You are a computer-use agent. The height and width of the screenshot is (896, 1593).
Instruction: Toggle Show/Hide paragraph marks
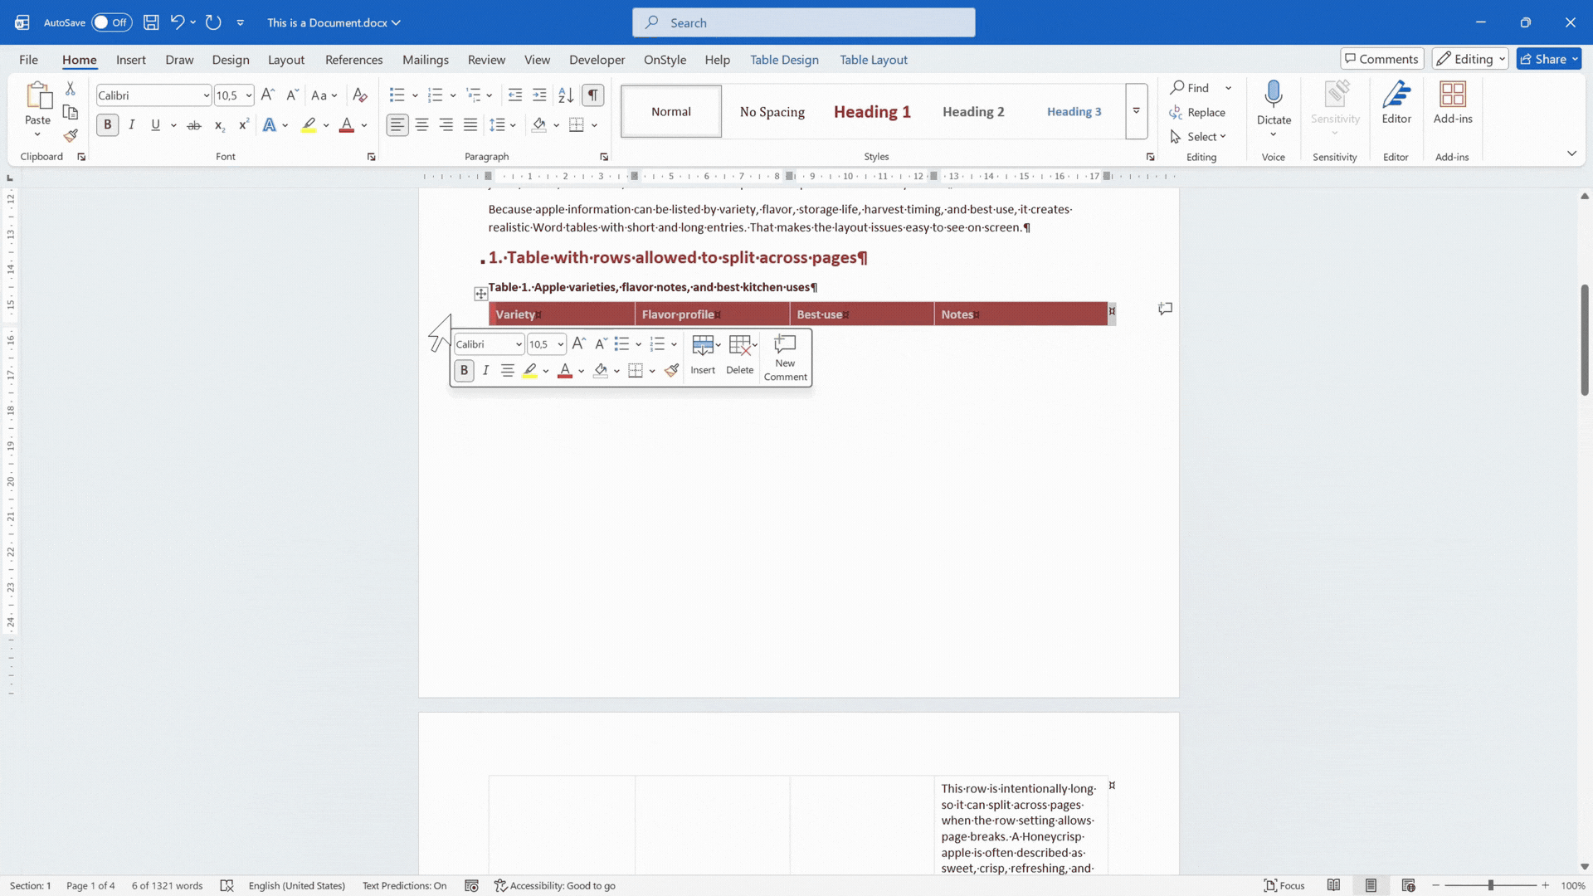pos(592,95)
